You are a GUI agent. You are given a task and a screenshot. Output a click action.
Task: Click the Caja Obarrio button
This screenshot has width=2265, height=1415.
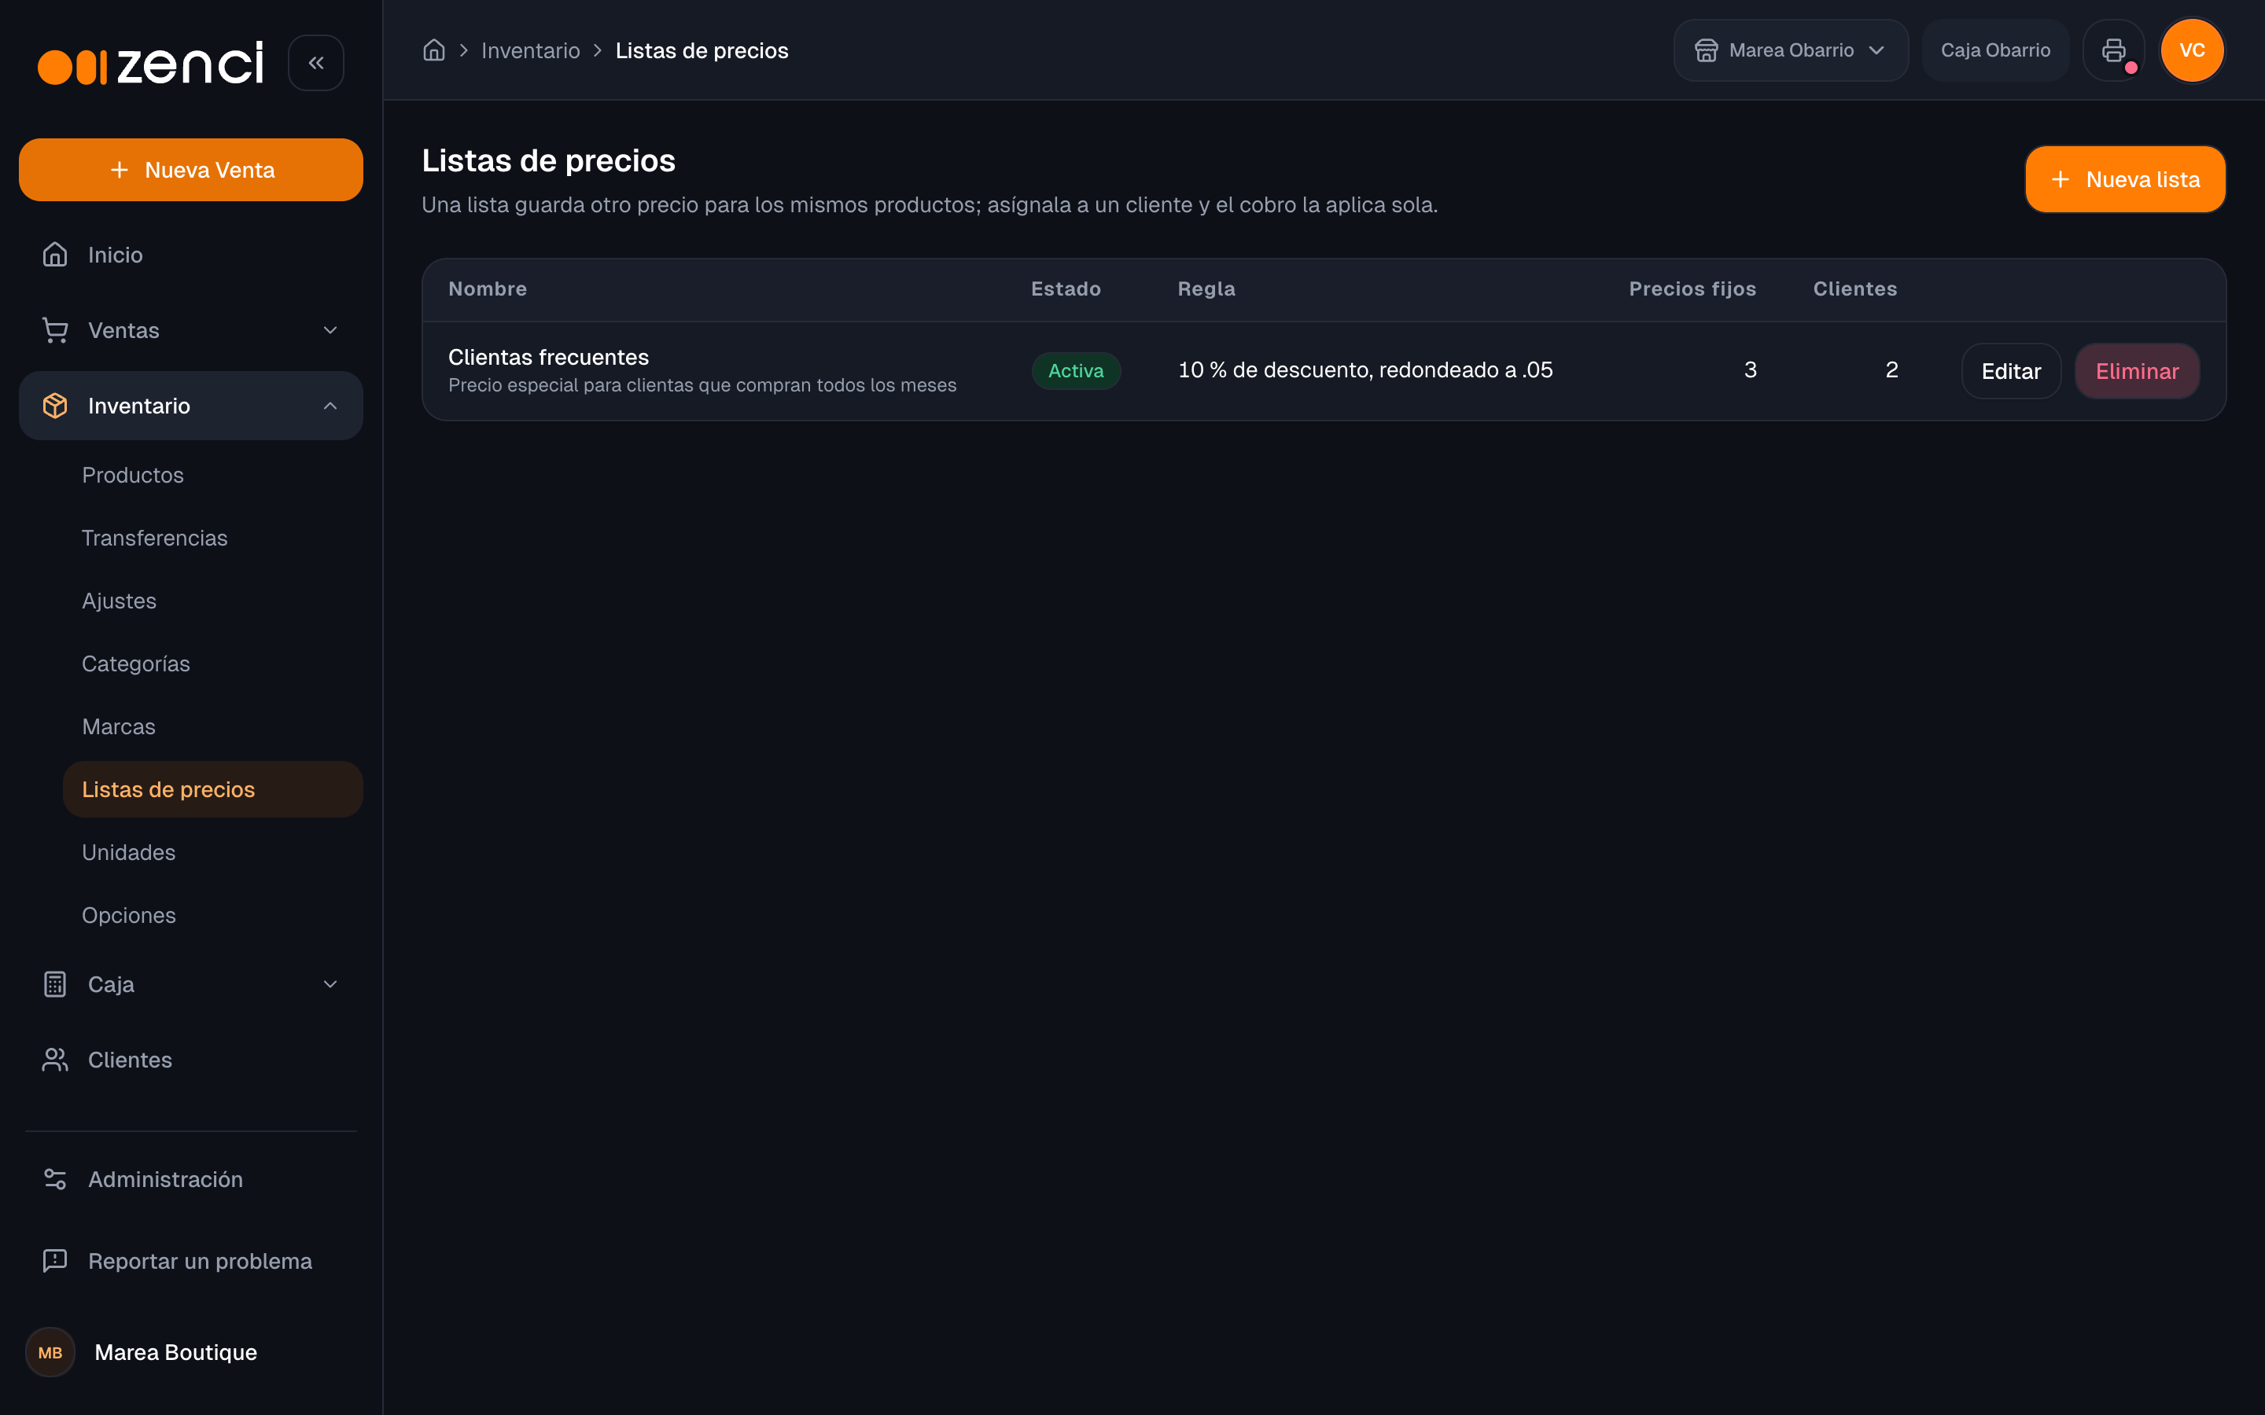[x=1994, y=50]
